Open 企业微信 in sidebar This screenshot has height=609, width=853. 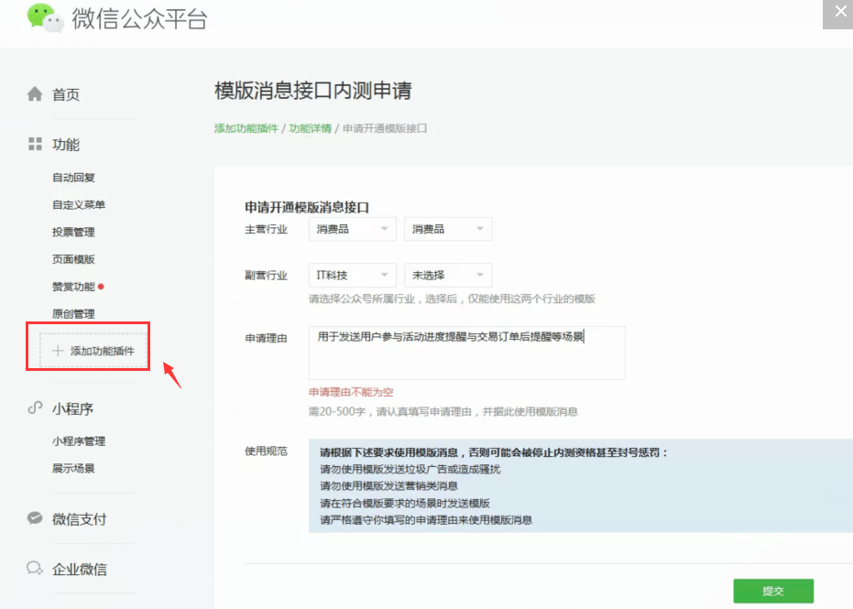click(x=80, y=570)
